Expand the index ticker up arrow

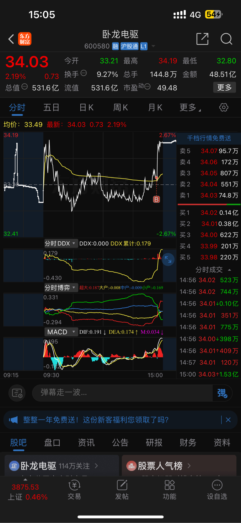(x=25, y=480)
